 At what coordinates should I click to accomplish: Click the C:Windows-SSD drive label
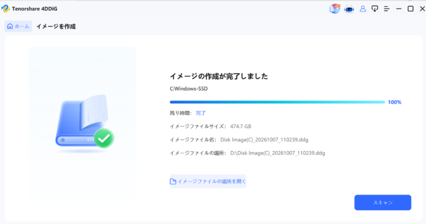tap(188, 89)
